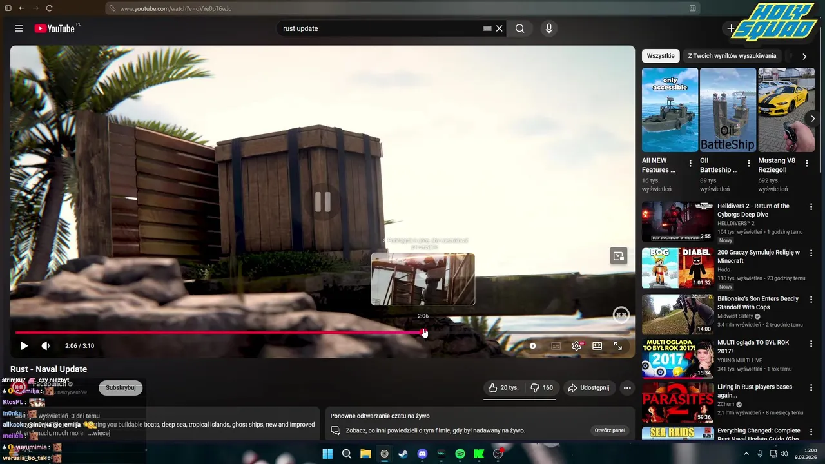Click the 2017 MULTI video thumbnail
825x464 pixels.
click(x=677, y=358)
